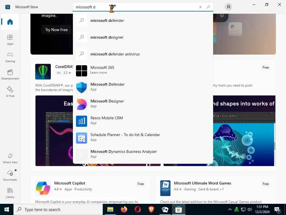This screenshot has width=286, height=215.
Task: Open the Downloads section
Action: 10,176
